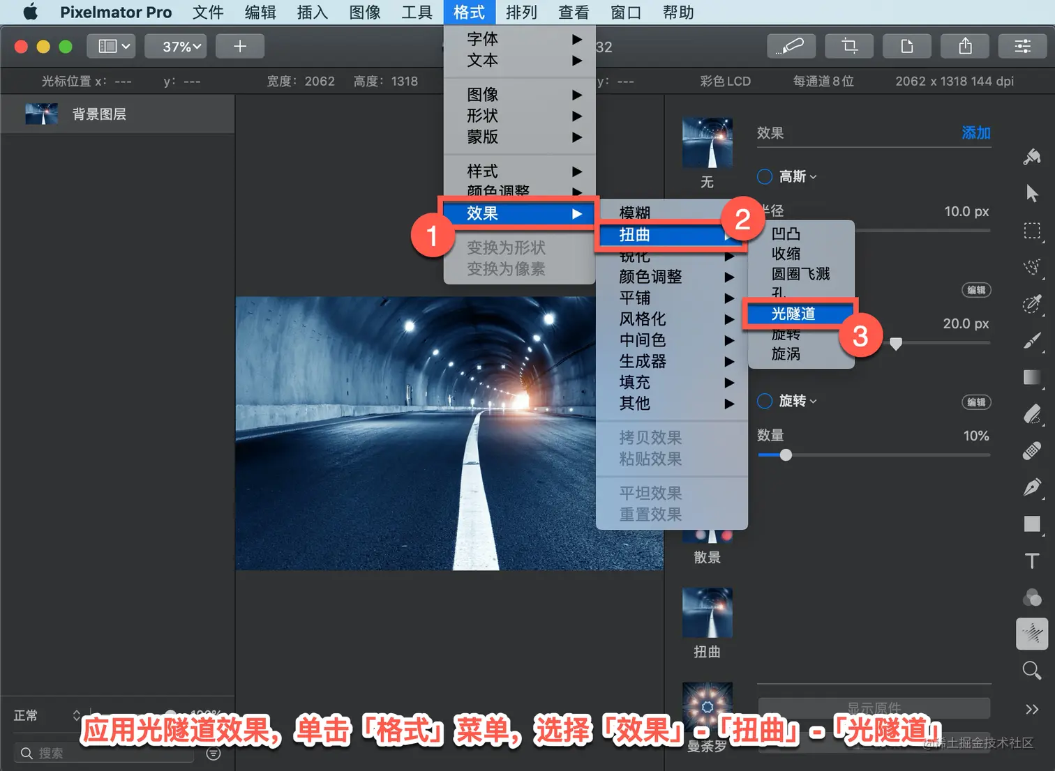Select the Style paint tool icon
This screenshot has width=1055, height=771.
coord(1032,157)
